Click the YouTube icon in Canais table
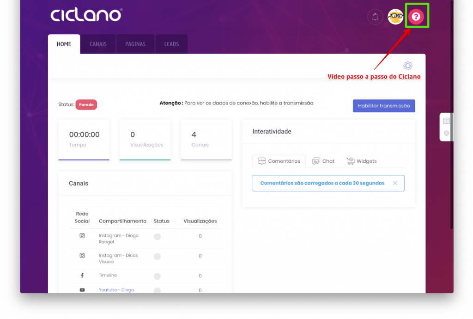This screenshot has width=473, height=319. pyautogui.click(x=82, y=290)
